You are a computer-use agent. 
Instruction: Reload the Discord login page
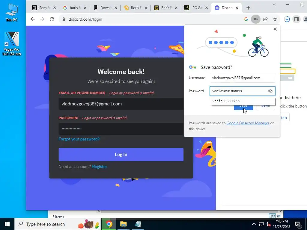pos(52,19)
